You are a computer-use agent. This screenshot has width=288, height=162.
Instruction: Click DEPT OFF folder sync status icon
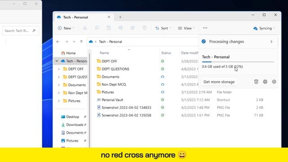pos(162,61)
